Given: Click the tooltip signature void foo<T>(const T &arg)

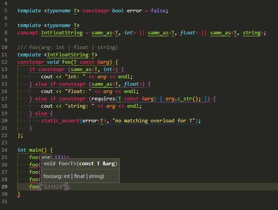Looking at the screenshot, I should [x=80, y=164].
